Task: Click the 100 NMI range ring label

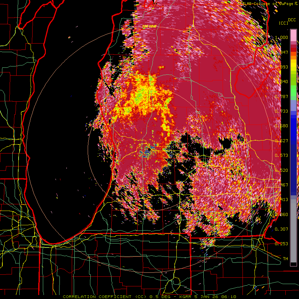Action: point(149,26)
